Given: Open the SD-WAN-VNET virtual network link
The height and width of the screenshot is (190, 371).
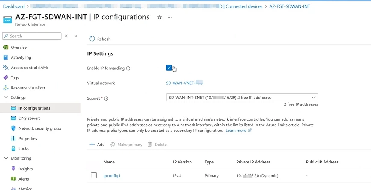Looking at the screenshot, I should pyautogui.click(x=184, y=83).
